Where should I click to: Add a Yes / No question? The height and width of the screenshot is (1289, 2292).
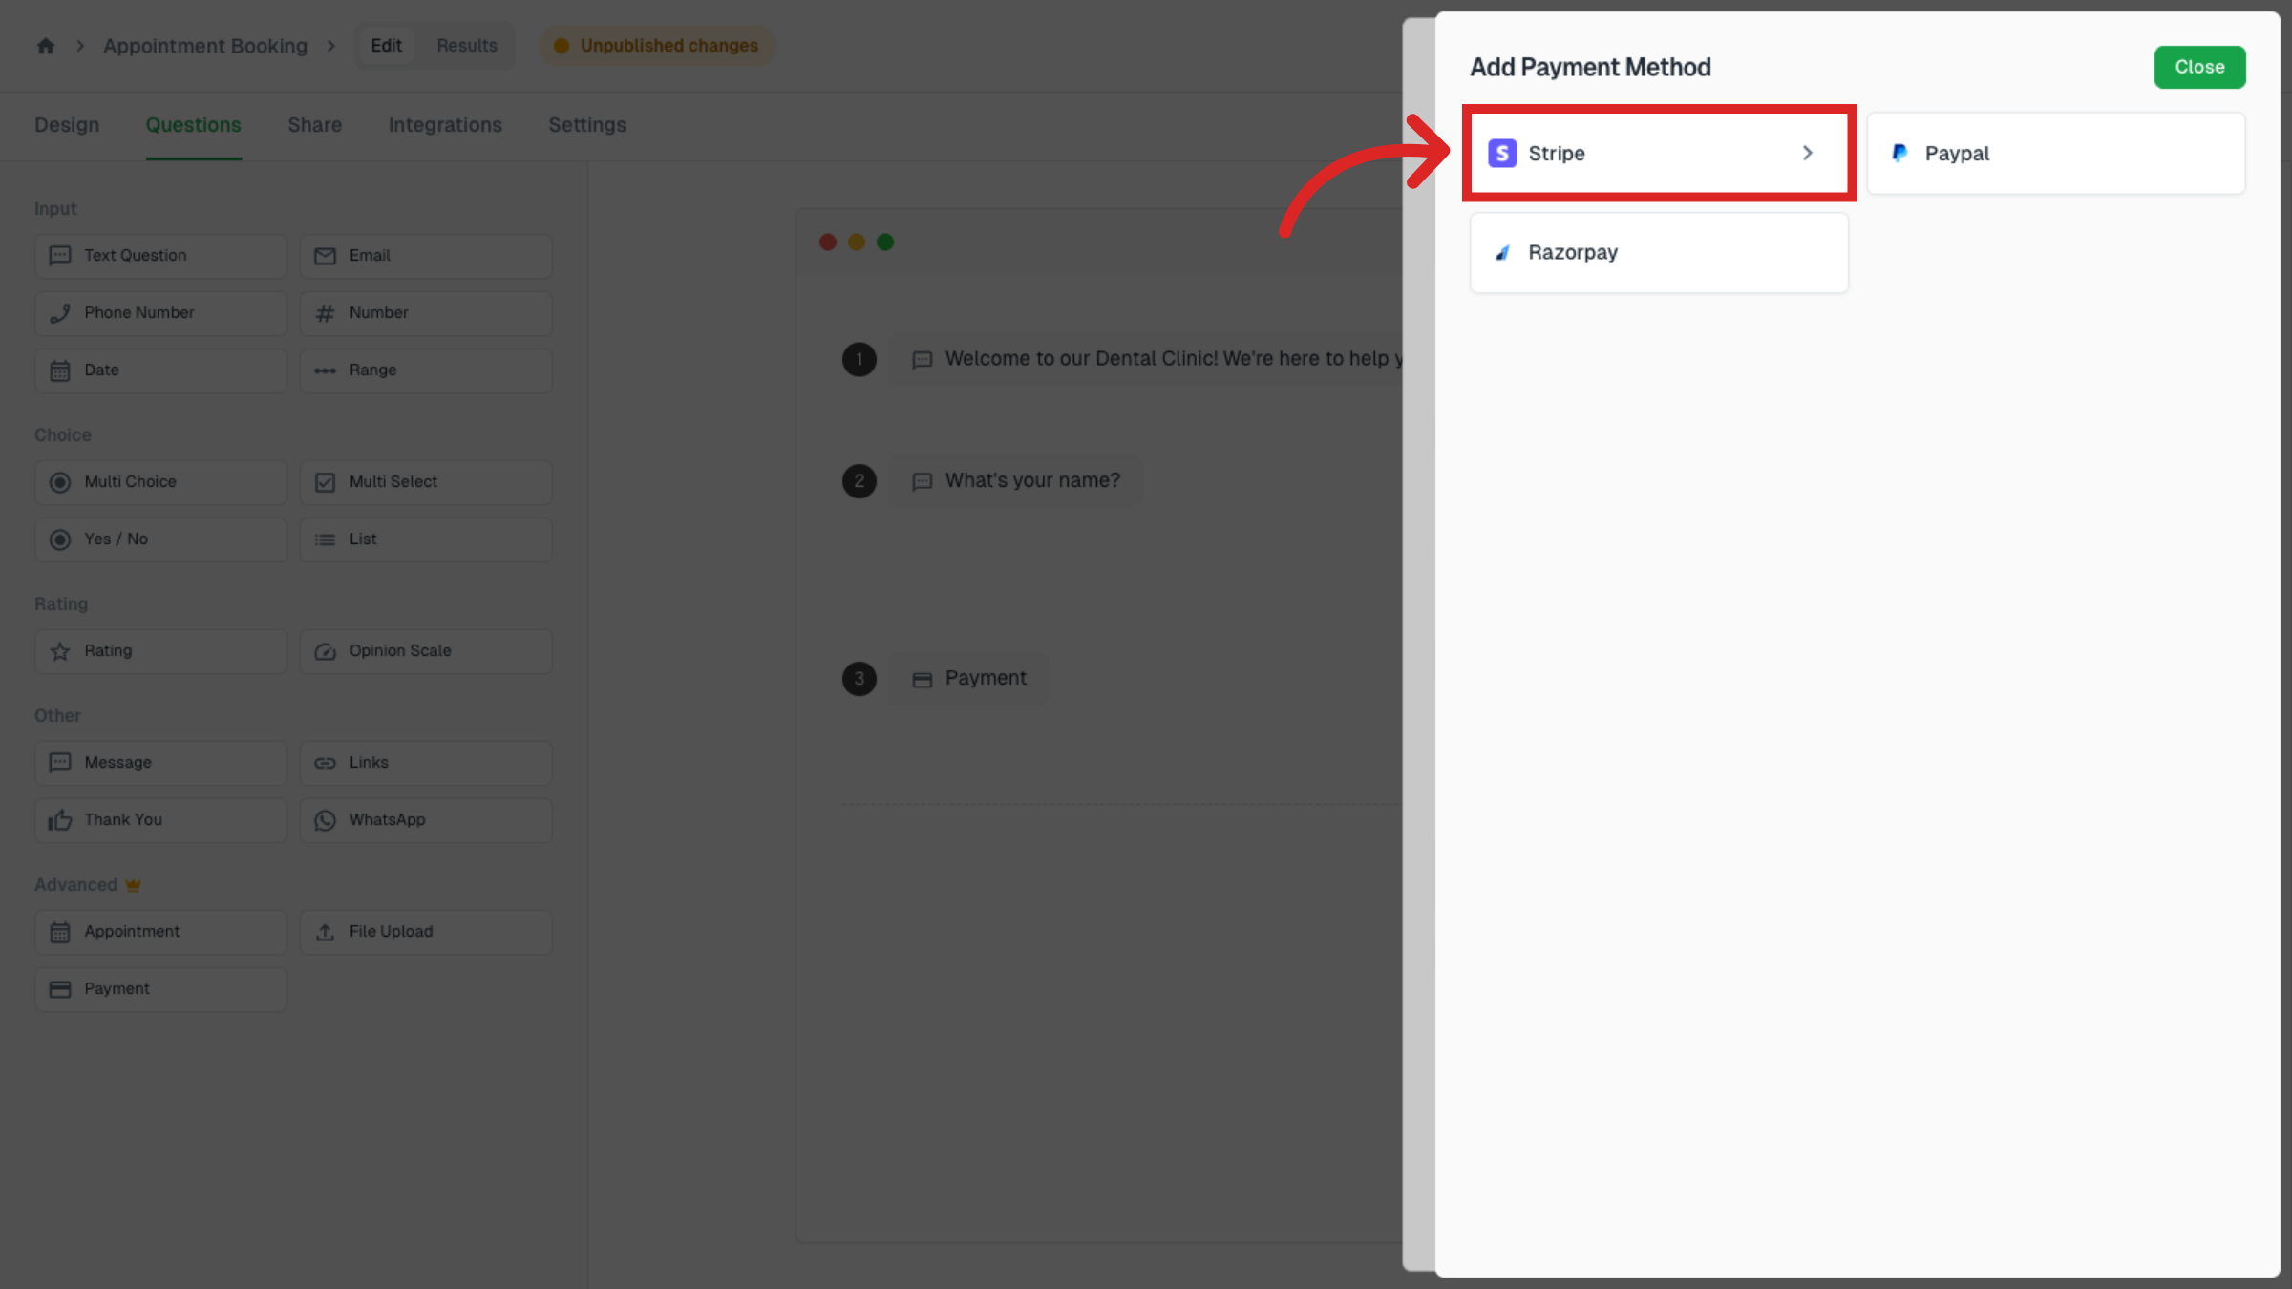(x=160, y=539)
